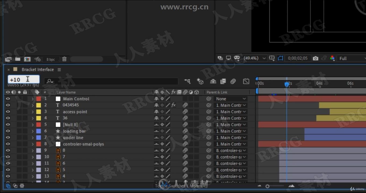Click the yellow label swatch of 0434545
This screenshot has height=193, width=366.
[39, 105]
